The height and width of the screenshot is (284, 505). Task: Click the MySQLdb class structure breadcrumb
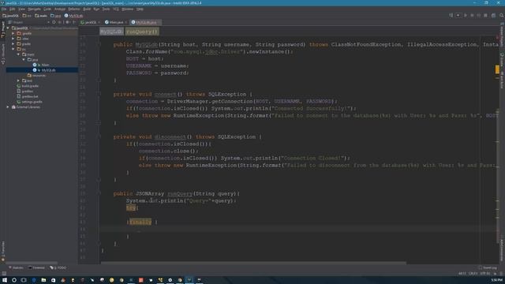111,32
